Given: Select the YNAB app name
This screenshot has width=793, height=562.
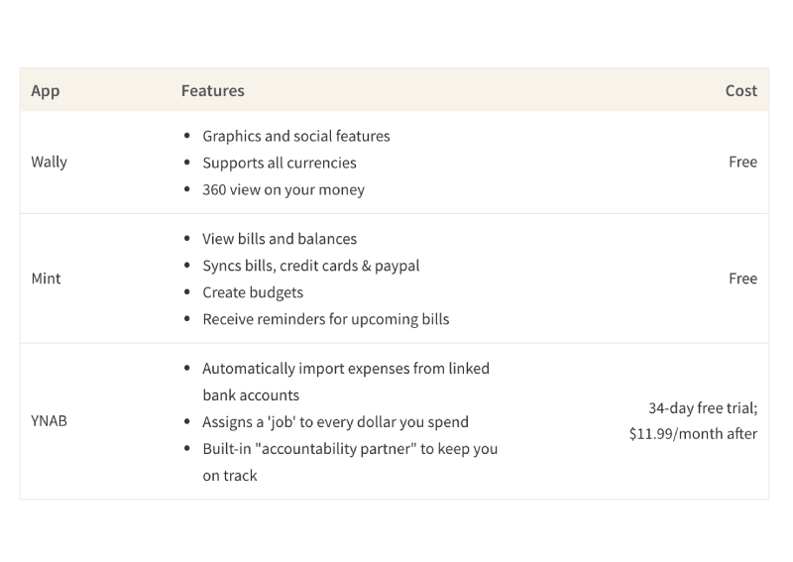Looking at the screenshot, I should point(50,421).
